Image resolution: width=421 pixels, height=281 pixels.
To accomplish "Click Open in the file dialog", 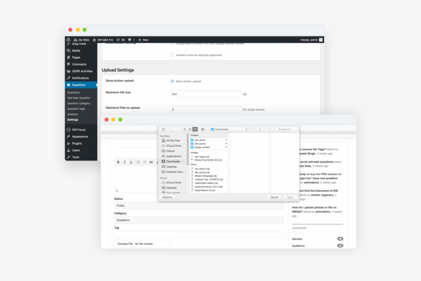I will point(290,197).
